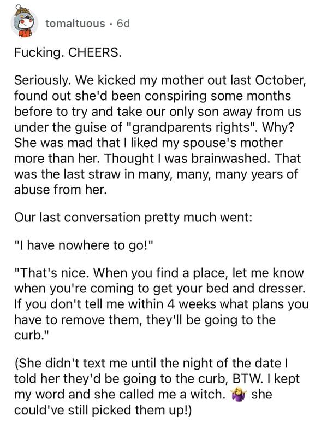Screen dimensions: 327x422
Task: Select the "Fucking. CHEERS." opening line
Action: [68, 52]
